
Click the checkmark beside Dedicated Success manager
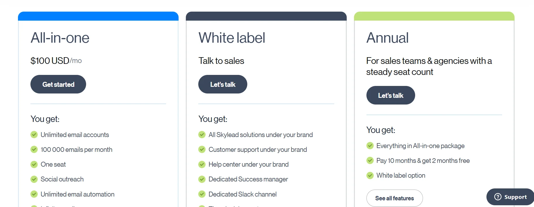coord(202,179)
